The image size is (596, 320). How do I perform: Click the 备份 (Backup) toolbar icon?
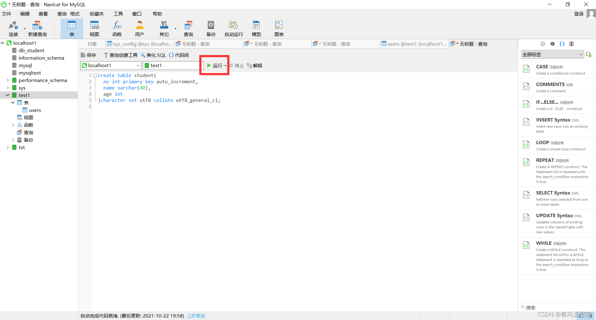[211, 29]
